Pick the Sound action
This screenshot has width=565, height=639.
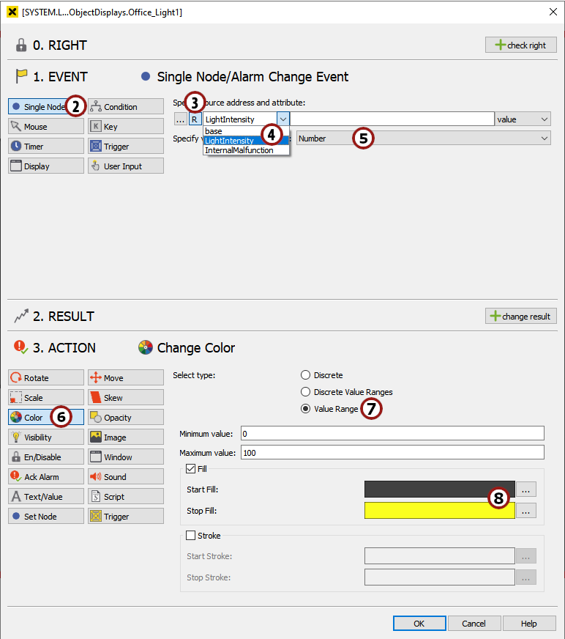125,477
